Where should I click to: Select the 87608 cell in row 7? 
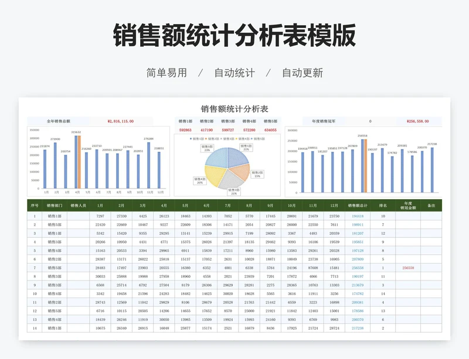313,268
